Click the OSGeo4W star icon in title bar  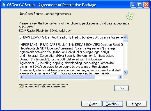(4, 5)
